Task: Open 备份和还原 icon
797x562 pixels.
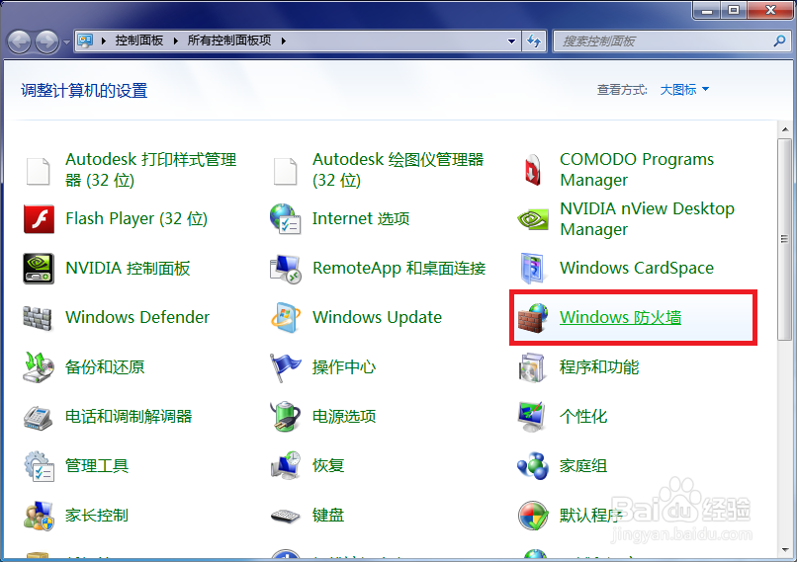Action: click(39, 367)
